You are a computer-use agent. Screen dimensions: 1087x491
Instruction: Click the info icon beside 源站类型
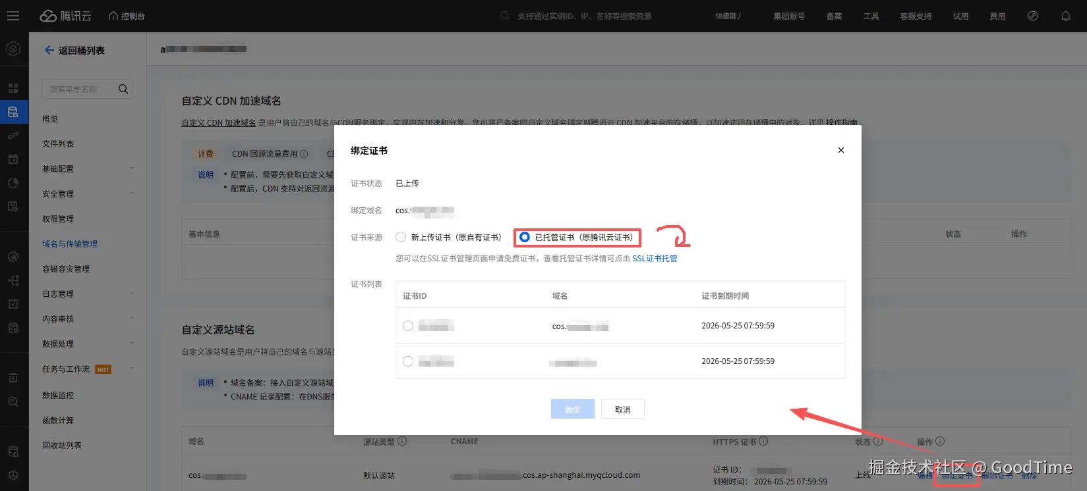pos(402,442)
